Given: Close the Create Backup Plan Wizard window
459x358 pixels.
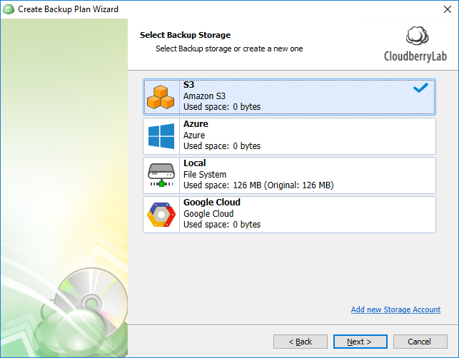Looking at the screenshot, I should click(x=448, y=9).
